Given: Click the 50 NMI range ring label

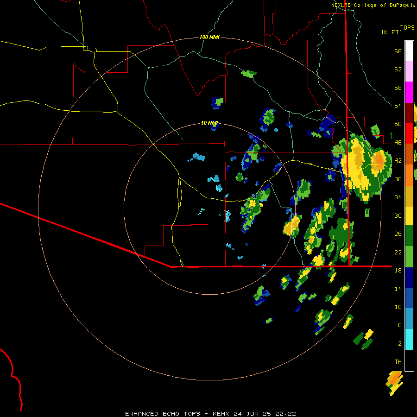Looking at the screenshot, I should point(209,123).
